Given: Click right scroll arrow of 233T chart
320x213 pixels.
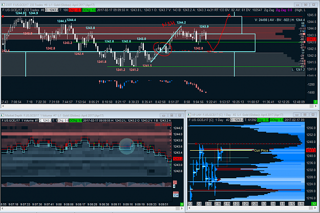Looking at the screenshot, I should pos(315,106).
